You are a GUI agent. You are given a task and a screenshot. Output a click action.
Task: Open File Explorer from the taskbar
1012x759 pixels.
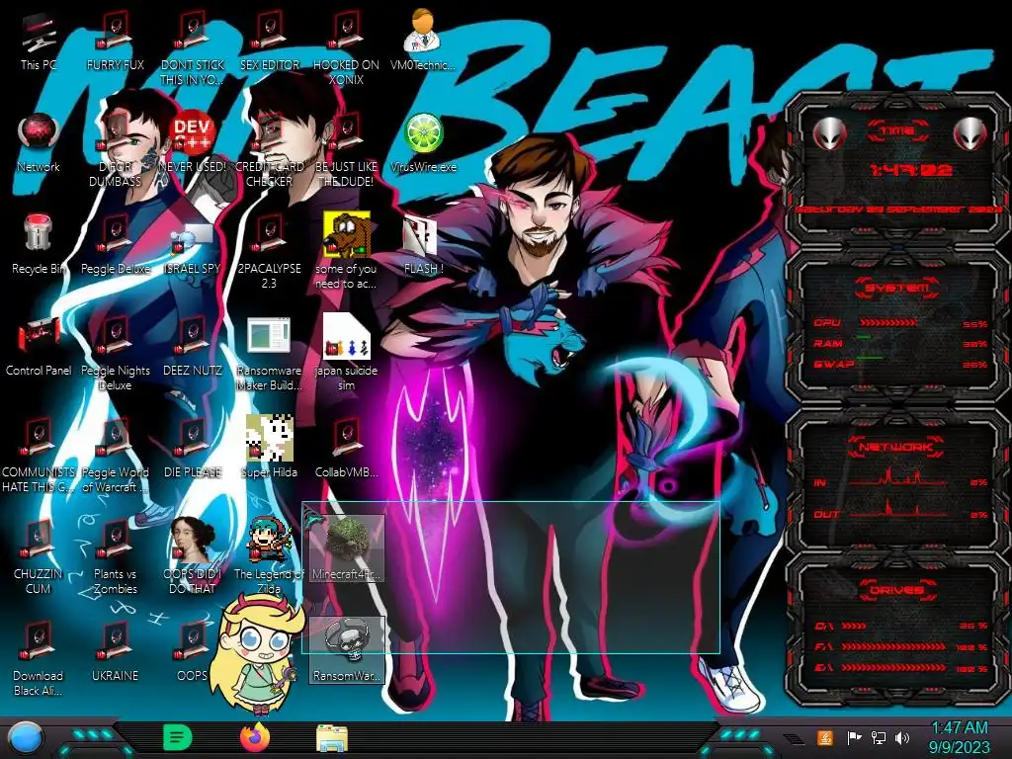coord(332,738)
